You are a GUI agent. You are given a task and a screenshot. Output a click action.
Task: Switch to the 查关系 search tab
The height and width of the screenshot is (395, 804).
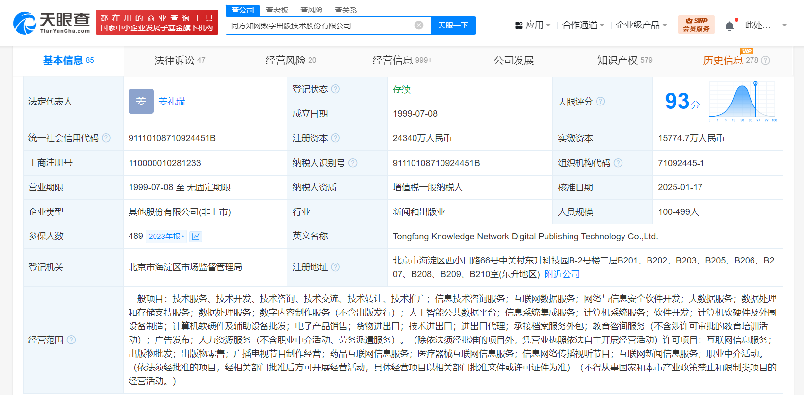pyautogui.click(x=346, y=10)
